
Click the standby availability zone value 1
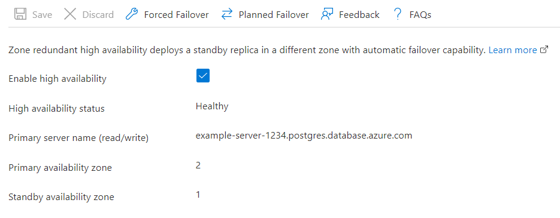(x=198, y=195)
